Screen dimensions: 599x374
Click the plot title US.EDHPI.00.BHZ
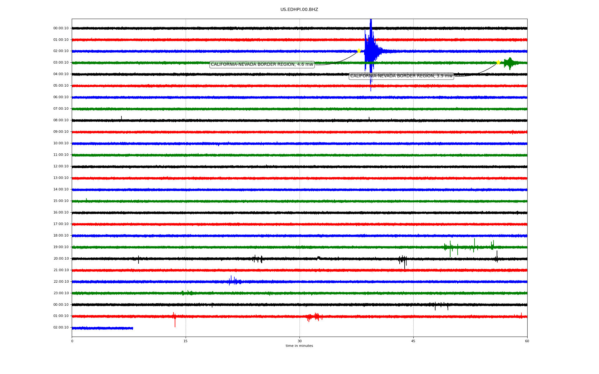[299, 10]
